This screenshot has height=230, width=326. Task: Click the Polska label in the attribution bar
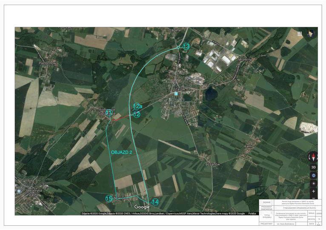[252, 213]
